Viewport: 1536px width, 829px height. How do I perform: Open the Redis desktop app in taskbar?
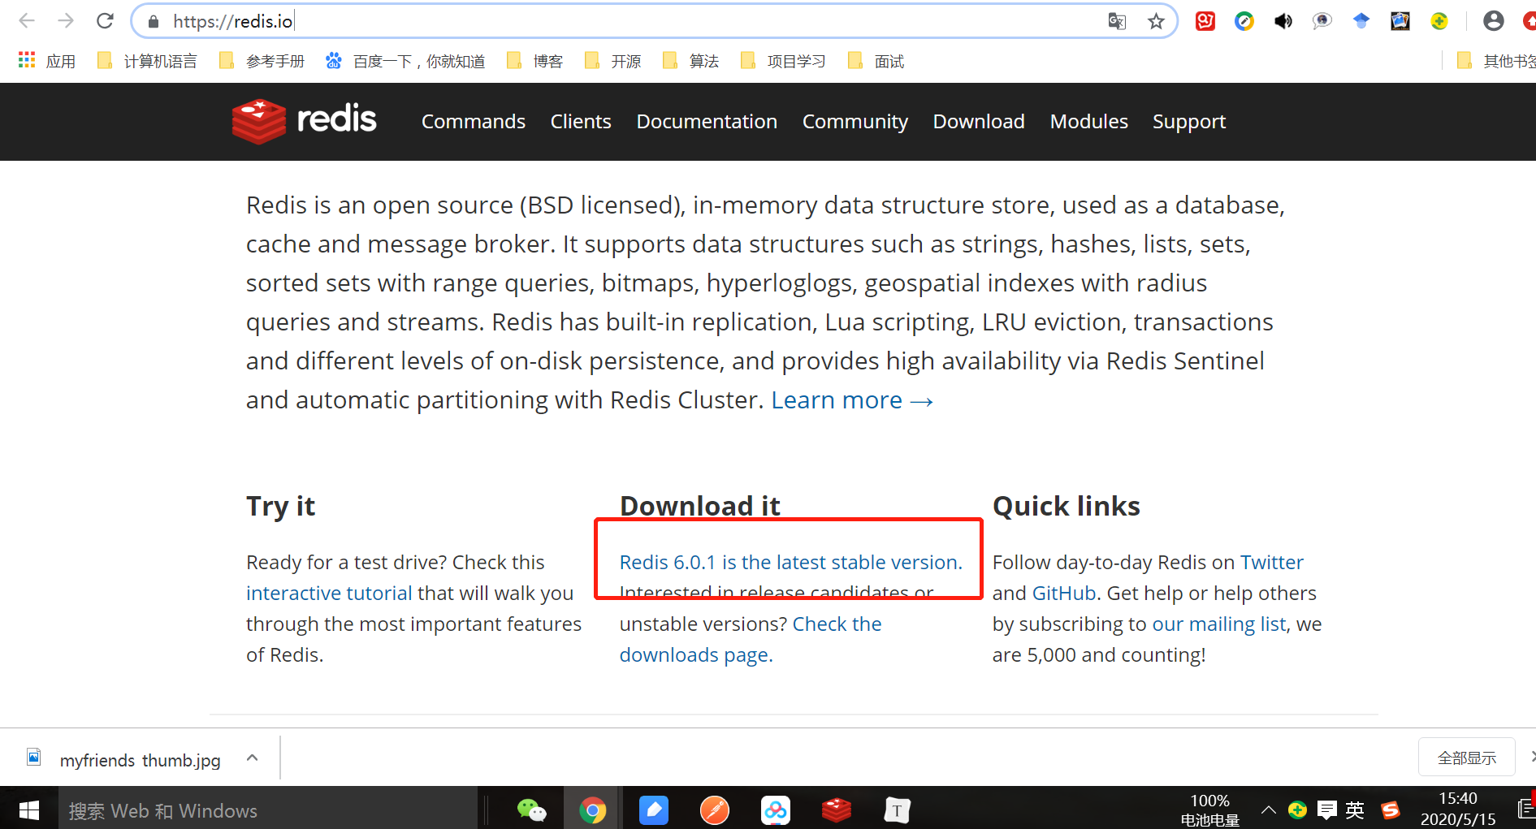[836, 810]
